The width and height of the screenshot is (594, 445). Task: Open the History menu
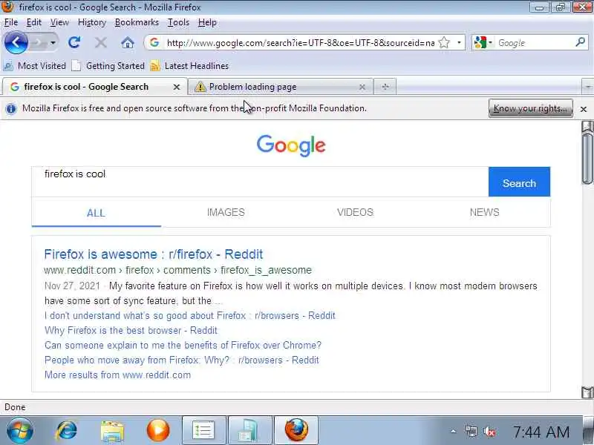[x=91, y=23]
